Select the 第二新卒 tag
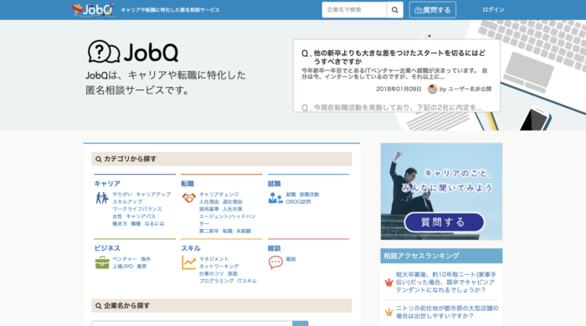Viewport: 586px width, 326px height. click(209, 231)
